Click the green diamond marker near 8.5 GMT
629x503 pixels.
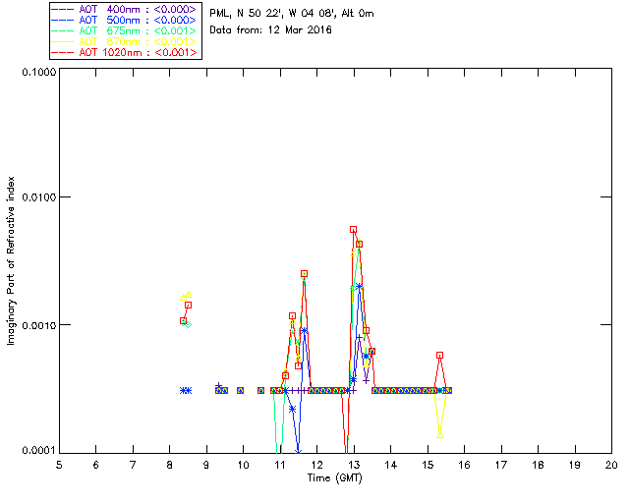tap(188, 324)
